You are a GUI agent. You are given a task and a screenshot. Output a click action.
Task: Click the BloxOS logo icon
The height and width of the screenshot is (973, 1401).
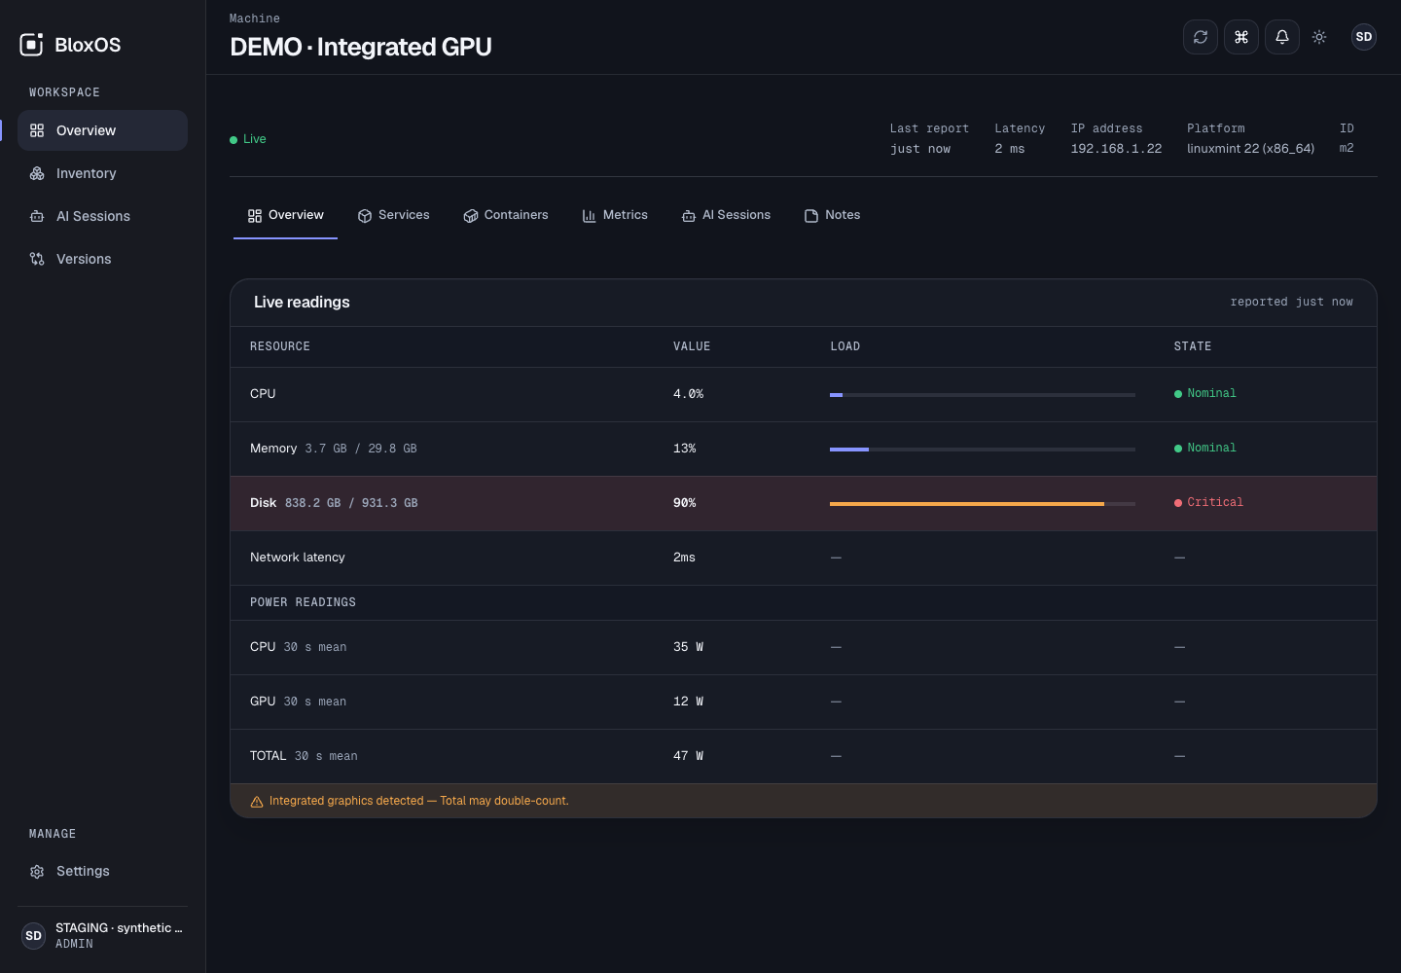click(x=32, y=45)
